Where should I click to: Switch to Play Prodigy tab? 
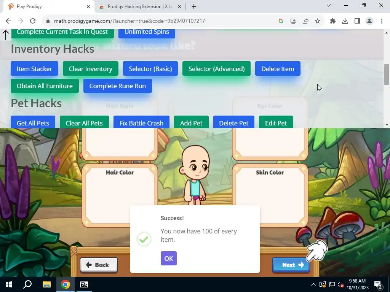click(48, 6)
